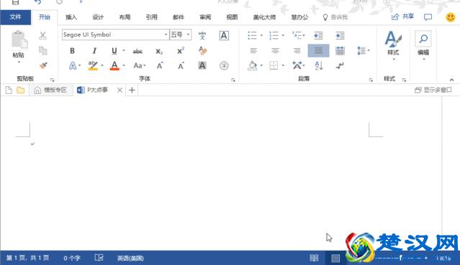Create new document from tab bar
The image size is (460, 265).
coord(9,90)
